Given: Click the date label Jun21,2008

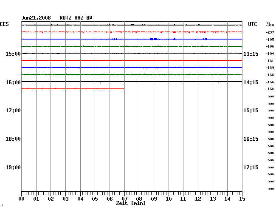Looking at the screenshot, I should (36, 18).
